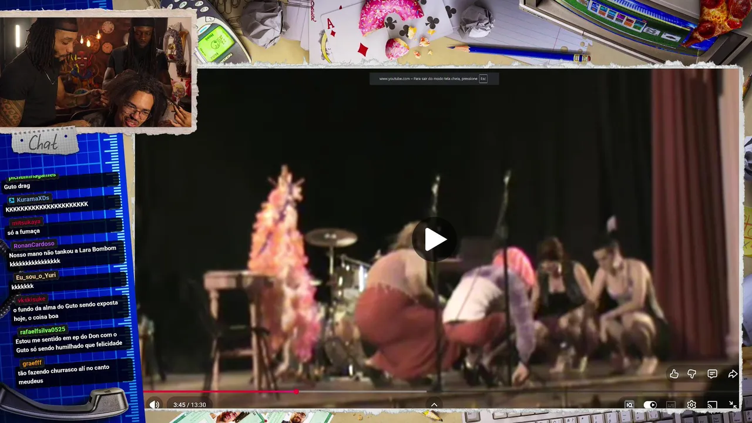Click username mitsukaya in chat
The height and width of the screenshot is (423, 752).
click(26, 222)
